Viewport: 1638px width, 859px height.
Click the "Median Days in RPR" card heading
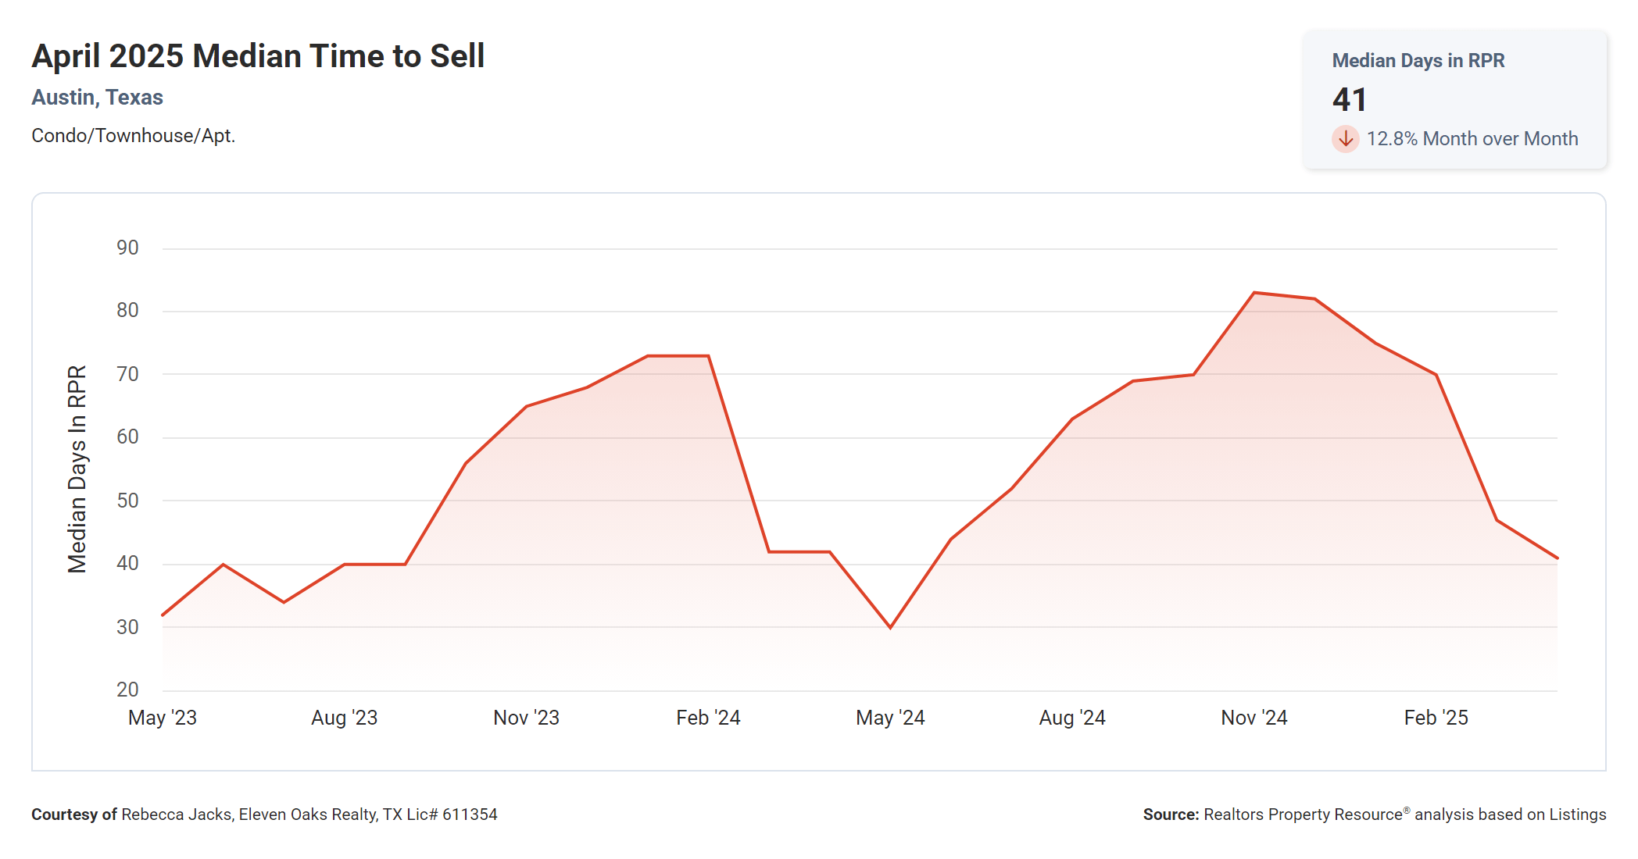pyautogui.click(x=1418, y=61)
